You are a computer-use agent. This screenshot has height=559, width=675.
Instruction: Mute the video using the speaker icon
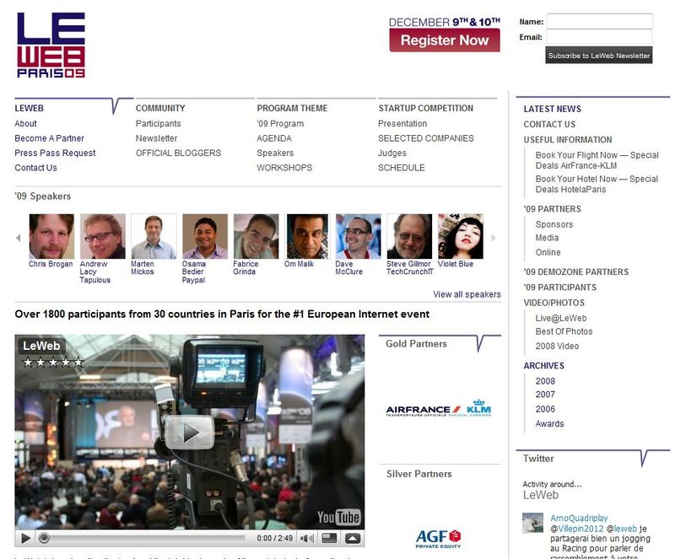tap(307, 538)
